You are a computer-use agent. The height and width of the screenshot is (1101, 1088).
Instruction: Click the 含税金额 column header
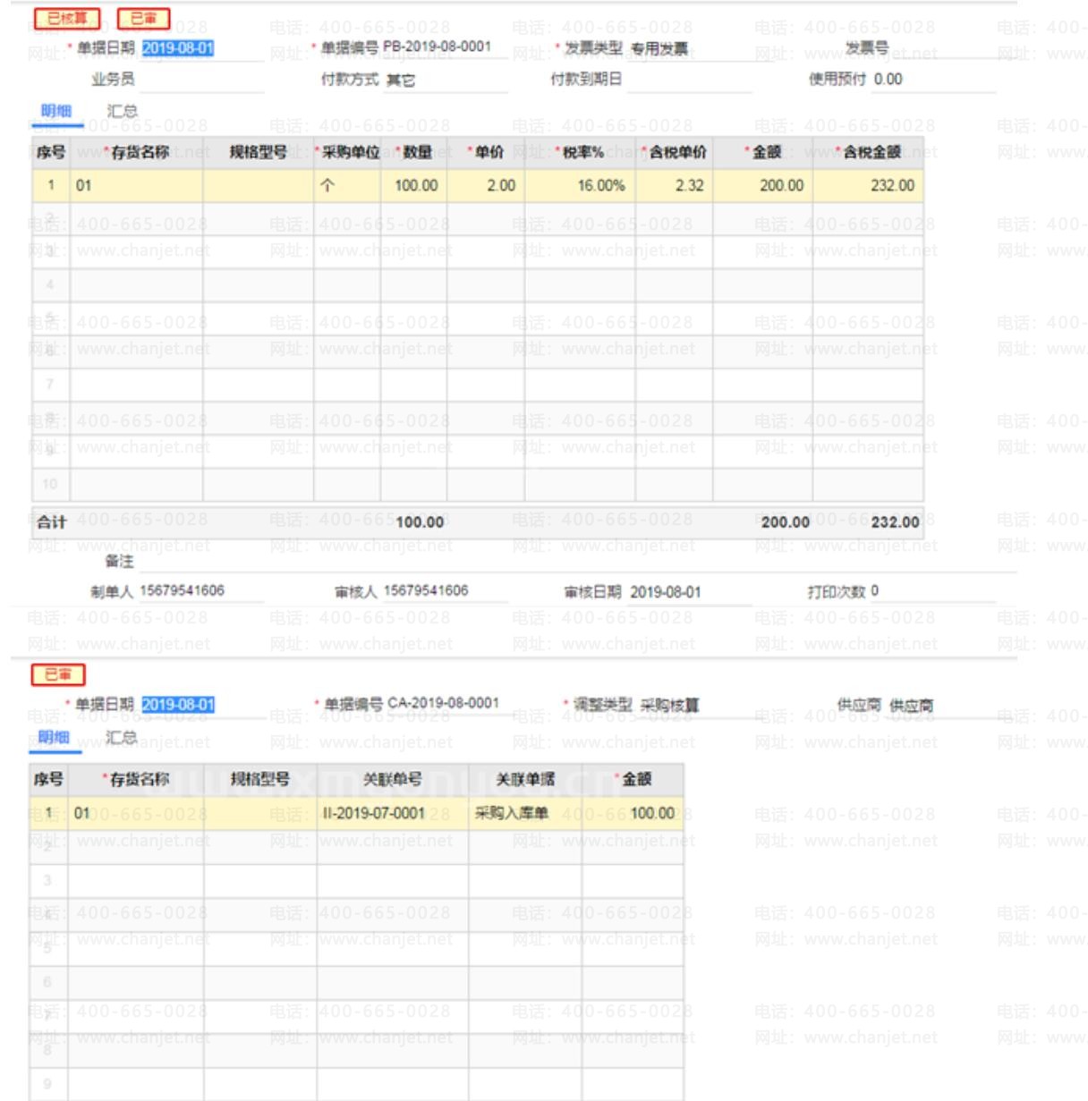point(868,152)
